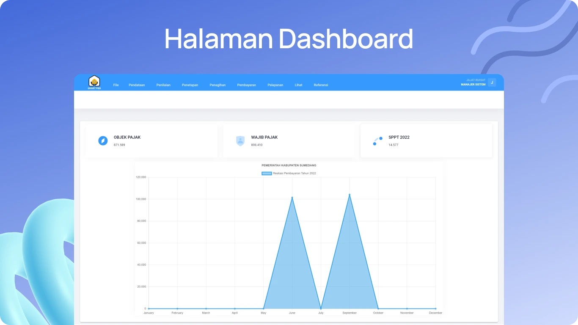
Task: Expand the Penetapan menu
Action: pyautogui.click(x=190, y=85)
